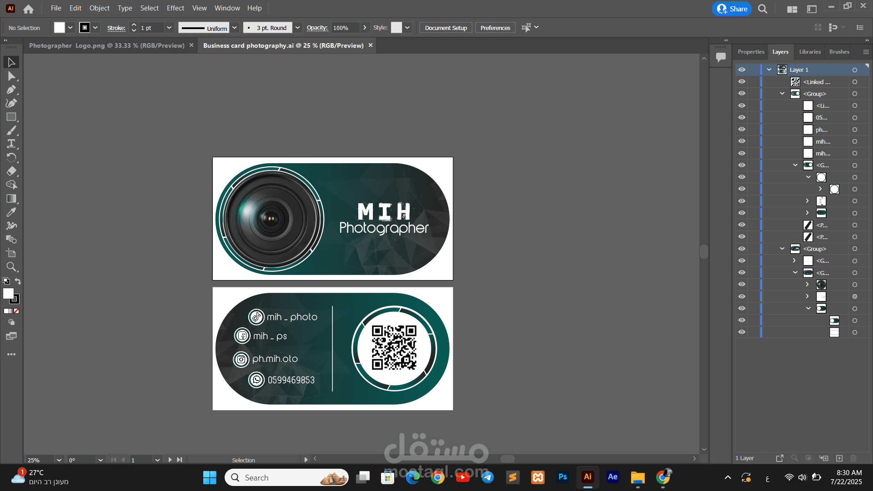Toggle visibility of 05... layer
The image size is (873, 491).
coord(742,117)
